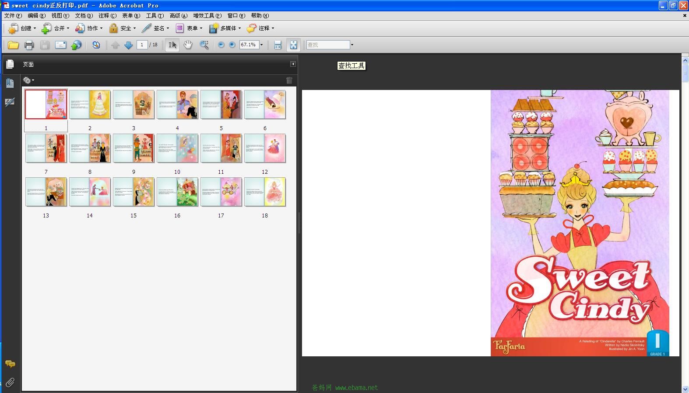Viewport: 689px width, 393px height.
Task: Select page 5 thumbnail
Action: click(221, 104)
